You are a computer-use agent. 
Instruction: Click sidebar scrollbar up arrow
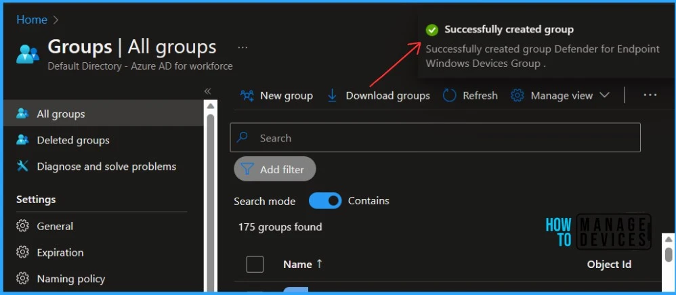click(211, 106)
